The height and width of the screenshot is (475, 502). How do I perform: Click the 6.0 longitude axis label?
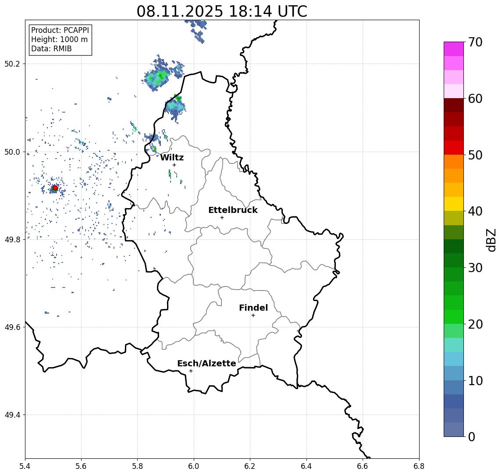(194, 466)
